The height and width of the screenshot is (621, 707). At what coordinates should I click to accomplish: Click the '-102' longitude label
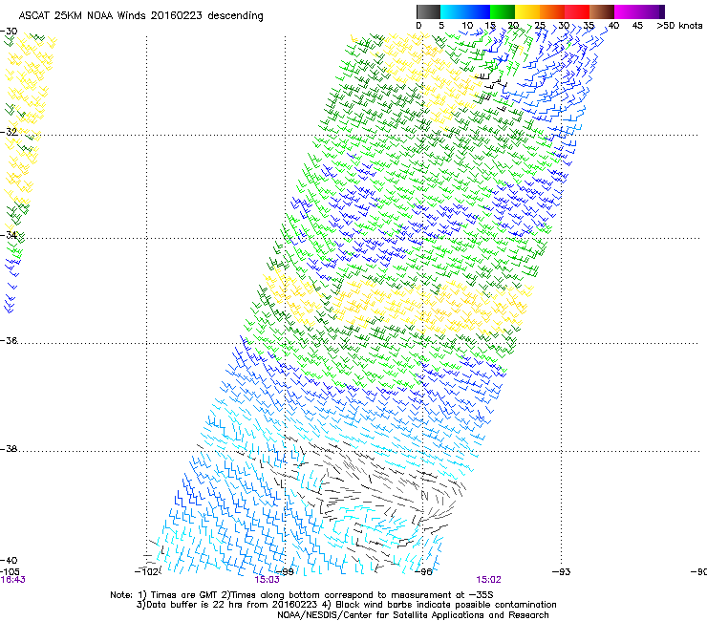(146, 571)
